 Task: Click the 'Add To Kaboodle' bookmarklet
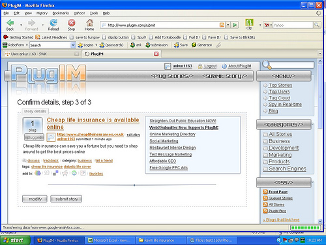pyautogui.click(x=165, y=37)
